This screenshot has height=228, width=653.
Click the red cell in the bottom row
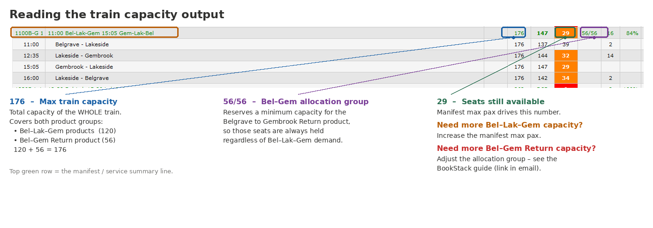(566, 86)
